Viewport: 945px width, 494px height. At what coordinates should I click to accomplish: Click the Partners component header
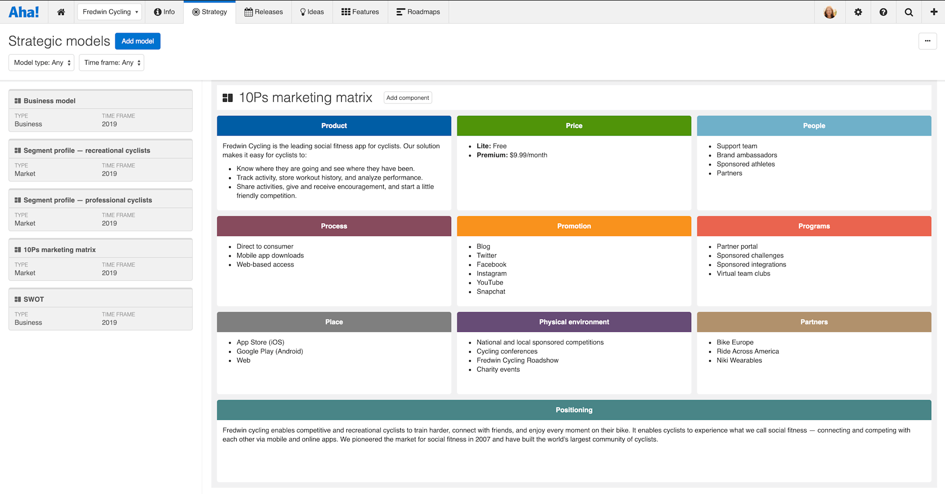click(814, 322)
